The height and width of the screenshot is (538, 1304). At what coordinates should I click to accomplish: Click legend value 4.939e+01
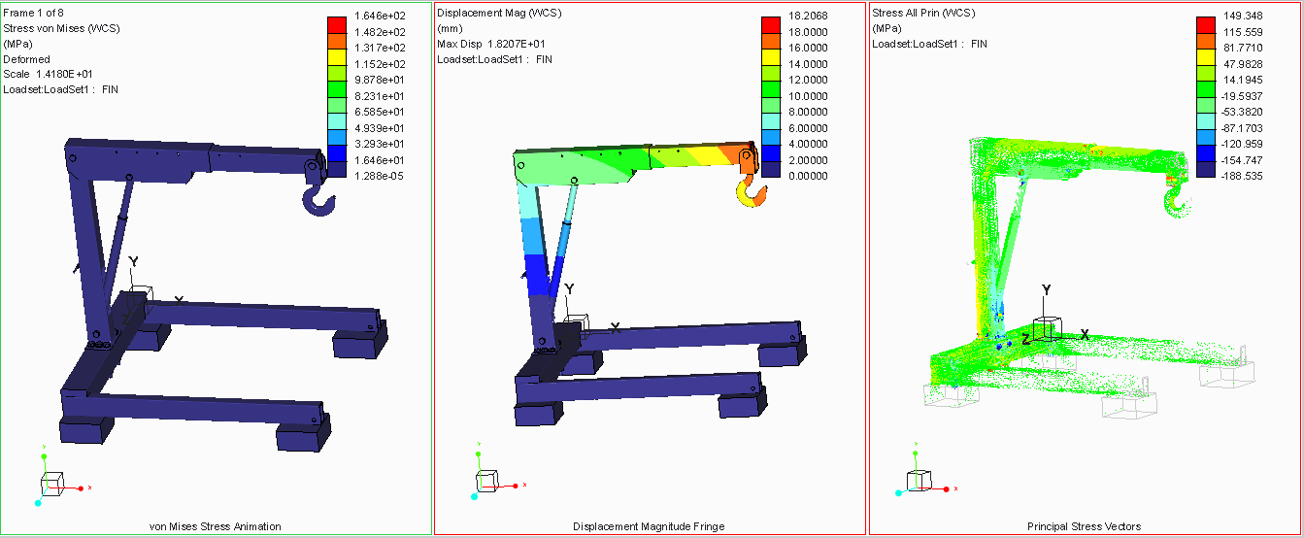click(381, 128)
